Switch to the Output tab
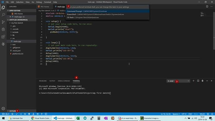This screenshot has width=215, height=121. 52,81
